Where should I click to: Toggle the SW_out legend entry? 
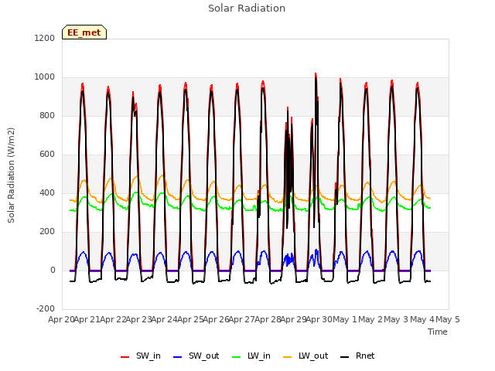pyautogui.click(x=196, y=356)
